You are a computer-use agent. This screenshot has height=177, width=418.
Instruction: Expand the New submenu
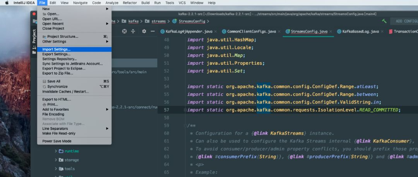point(74,9)
